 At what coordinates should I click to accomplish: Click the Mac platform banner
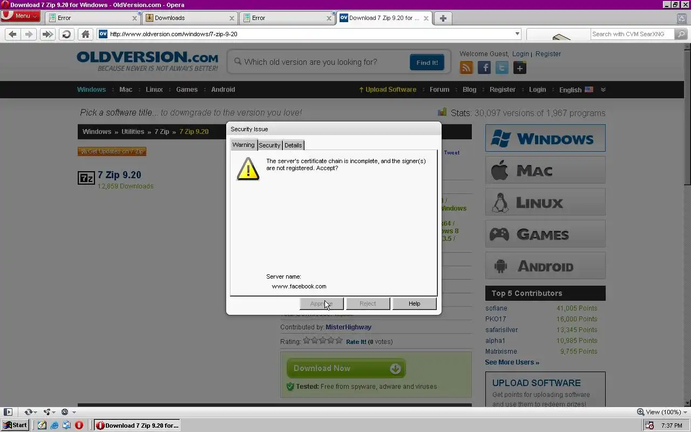coord(545,170)
